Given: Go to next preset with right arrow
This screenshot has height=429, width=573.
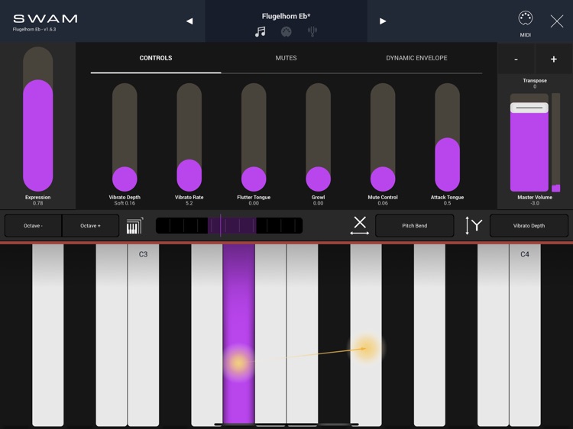Looking at the screenshot, I should [x=383, y=21].
